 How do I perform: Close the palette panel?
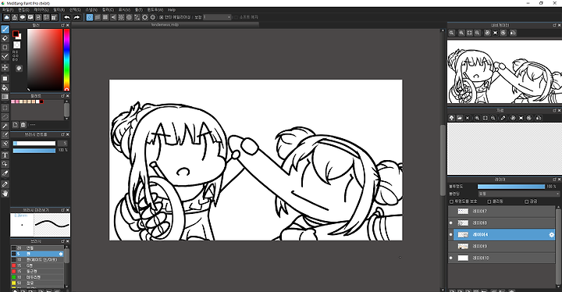point(67,96)
